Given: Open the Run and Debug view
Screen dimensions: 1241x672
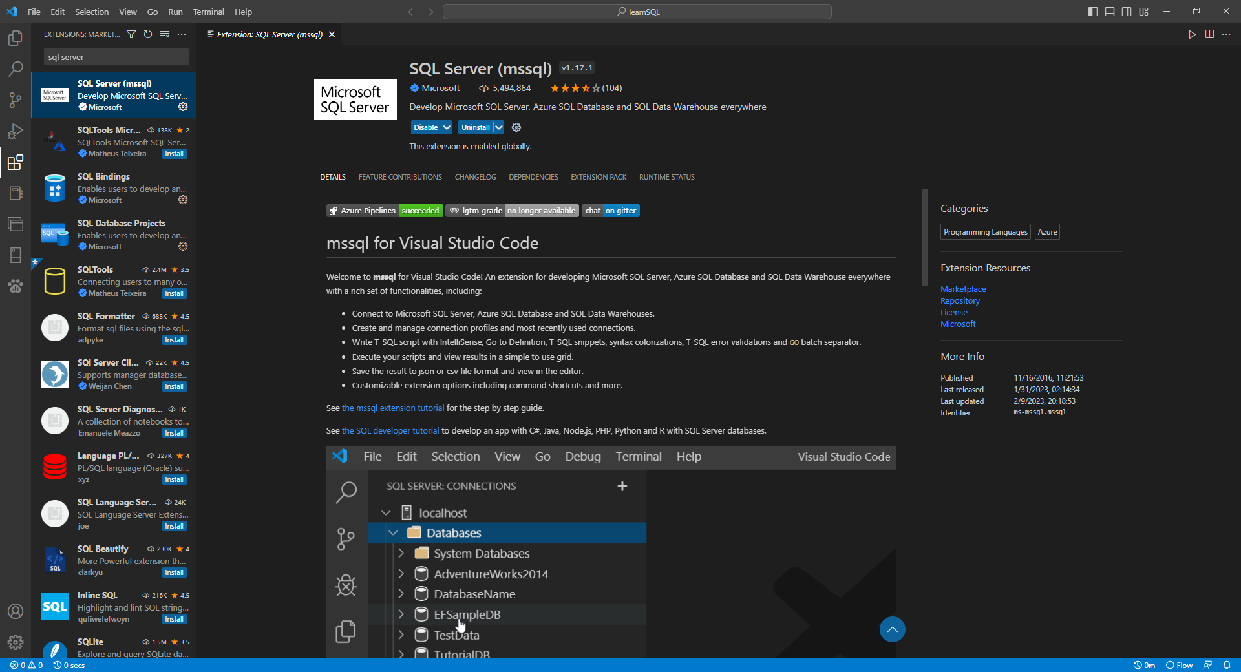Looking at the screenshot, I should (x=15, y=131).
